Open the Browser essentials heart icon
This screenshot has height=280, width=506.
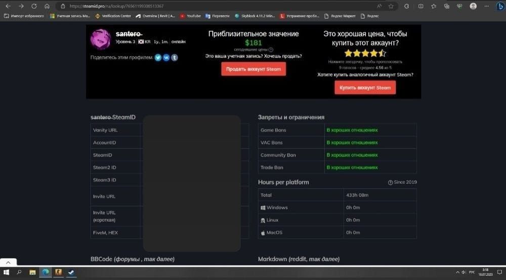pyautogui.click(x=459, y=6)
